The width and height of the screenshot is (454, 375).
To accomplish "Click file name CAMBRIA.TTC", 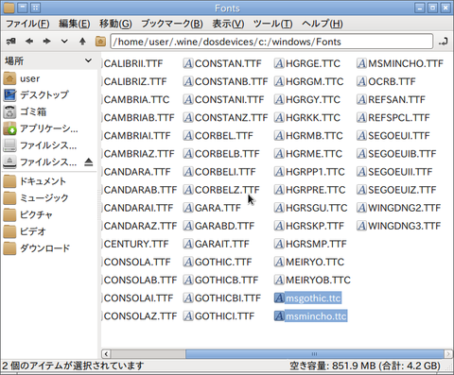I will (x=136, y=100).
